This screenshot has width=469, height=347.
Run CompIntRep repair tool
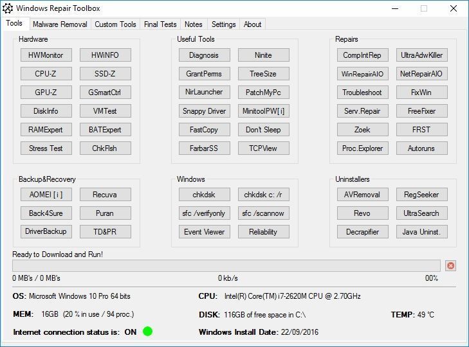pyautogui.click(x=362, y=55)
